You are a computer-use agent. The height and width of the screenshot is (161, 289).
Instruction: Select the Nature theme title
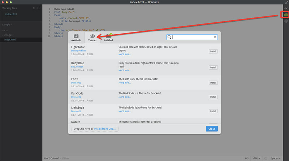click(76, 122)
